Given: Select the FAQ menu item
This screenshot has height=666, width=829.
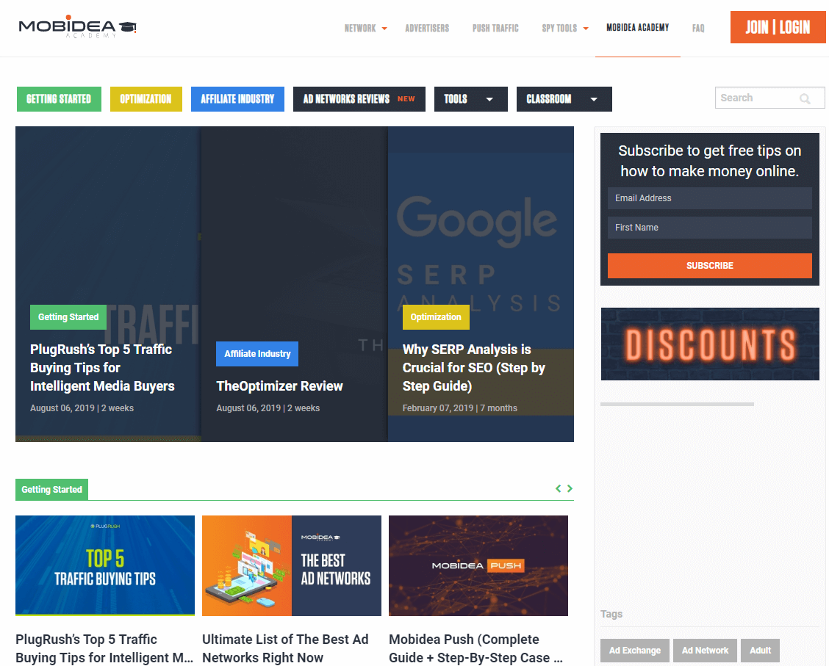Looking at the screenshot, I should pos(698,29).
